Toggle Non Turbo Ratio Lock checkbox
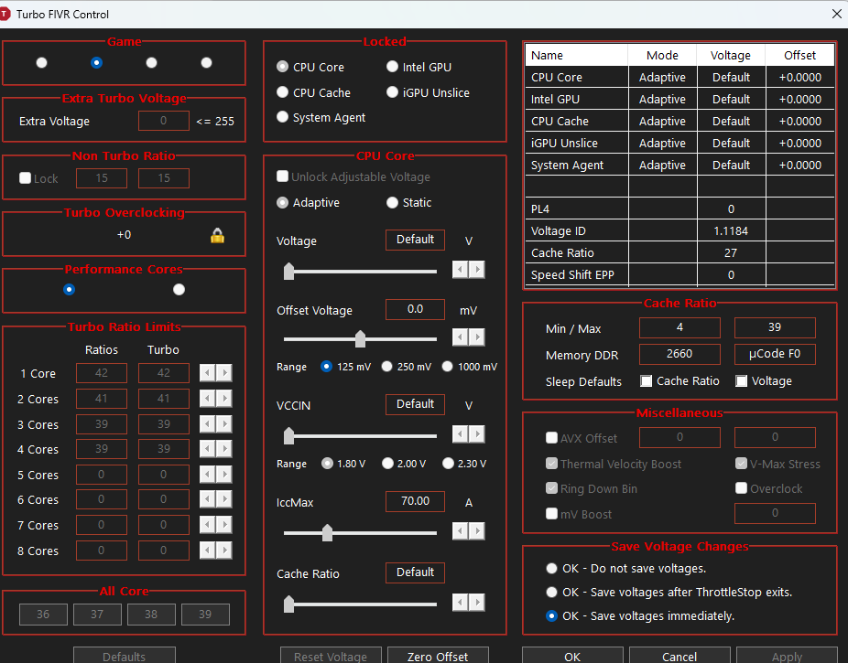 (x=25, y=178)
